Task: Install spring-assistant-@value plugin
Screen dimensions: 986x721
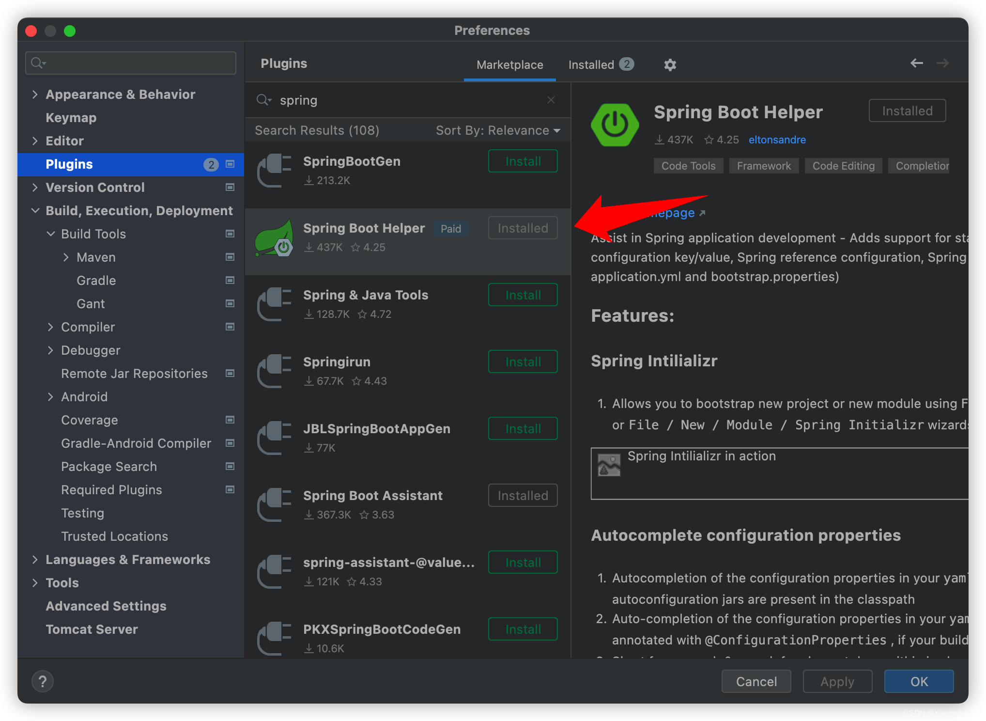Action: click(x=523, y=562)
